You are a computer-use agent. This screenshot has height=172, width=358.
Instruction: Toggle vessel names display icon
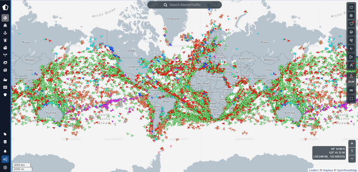point(351,65)
